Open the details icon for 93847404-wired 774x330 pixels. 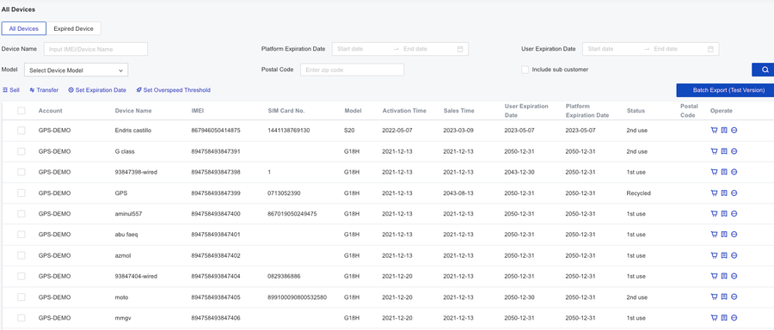pyautogui.click(x=724, y=276)
